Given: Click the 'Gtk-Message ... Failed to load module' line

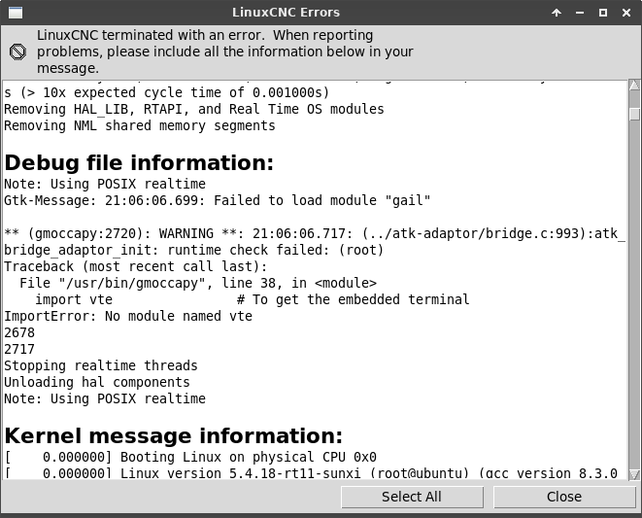Looking at the screenshot, I should coord(218,200).
